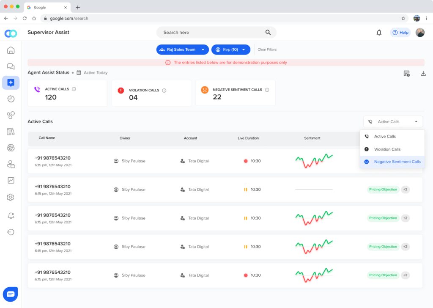The height and width of the screenshot is (308, 433).
Task: Click the Pricing Objection tag on a call row
Action: pyautogui.click(x=383, y=189)
